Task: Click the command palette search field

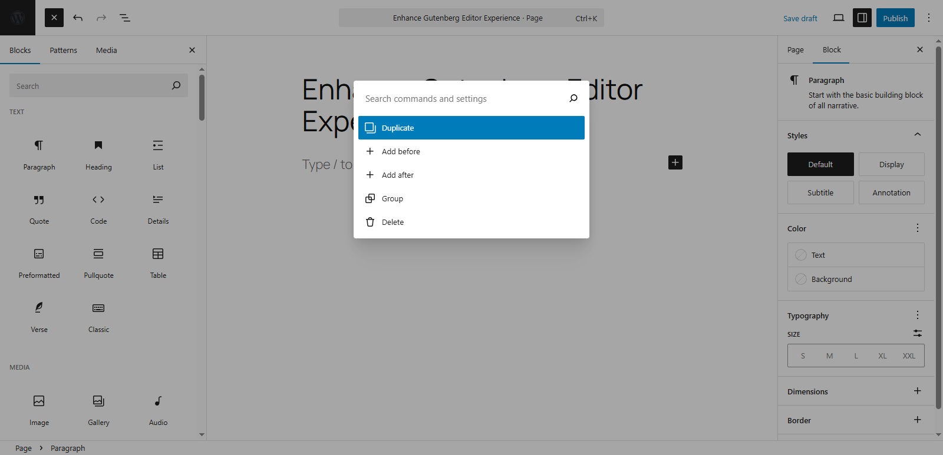Action: click(463, 98)
